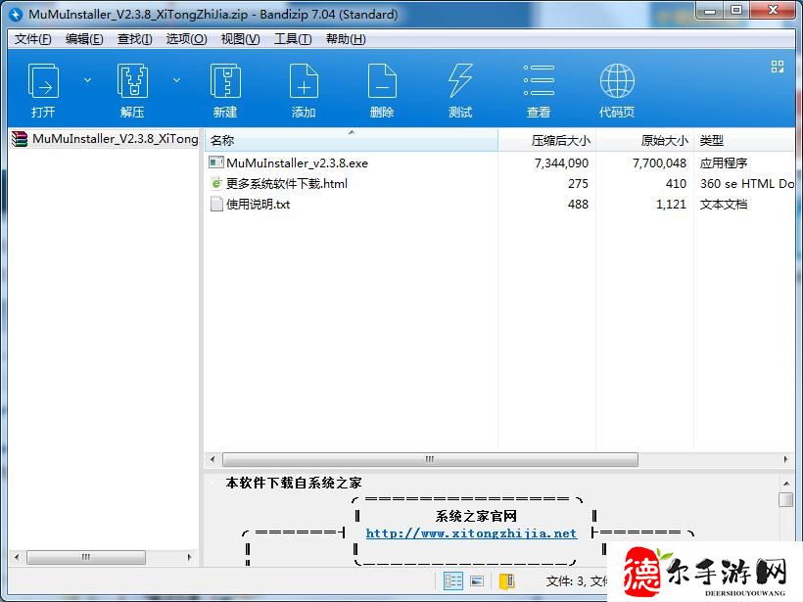This screenshot has width=803, height=602.
Task: Click file list horizontal scrollbar left arrow
Action: pos(213,459)
